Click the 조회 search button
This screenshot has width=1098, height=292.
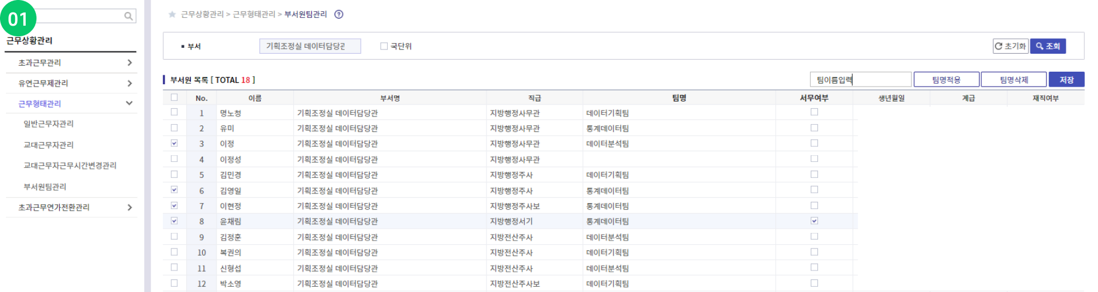click(x=1048, y=46)
